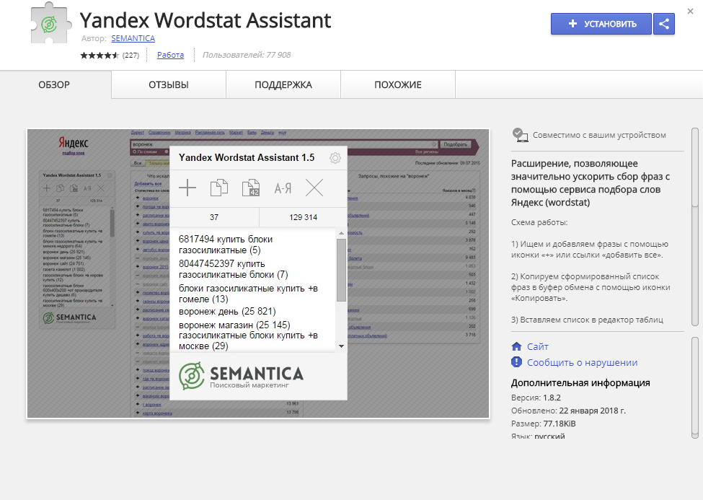
Task: Click the review count (227)
Action: [x=131, y=56]
